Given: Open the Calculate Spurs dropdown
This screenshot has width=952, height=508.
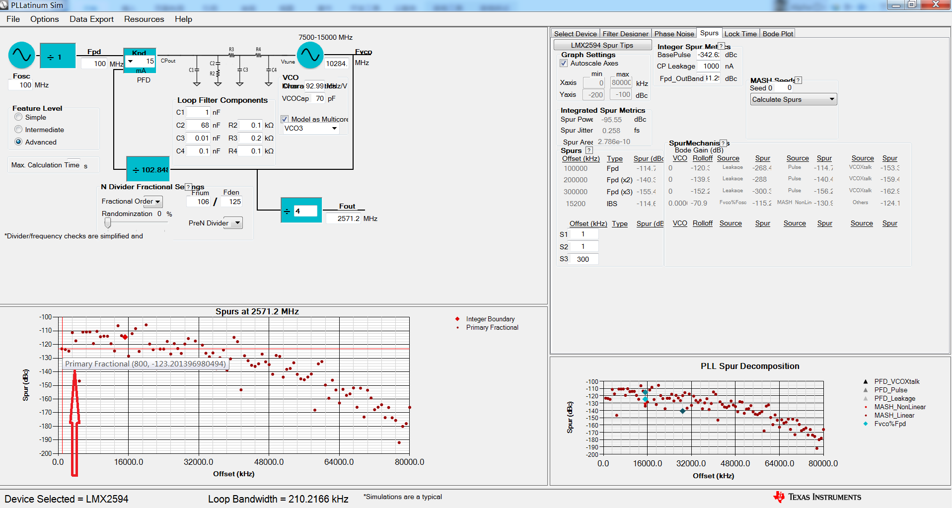Looking at the screenshot, I should click(794, 99).
